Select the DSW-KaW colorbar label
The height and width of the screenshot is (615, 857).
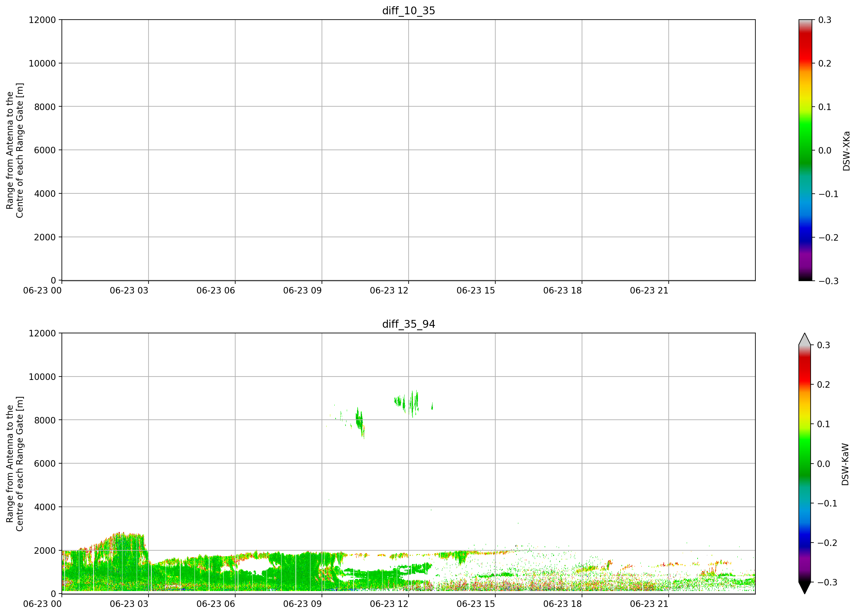click(x=845, y=464)
